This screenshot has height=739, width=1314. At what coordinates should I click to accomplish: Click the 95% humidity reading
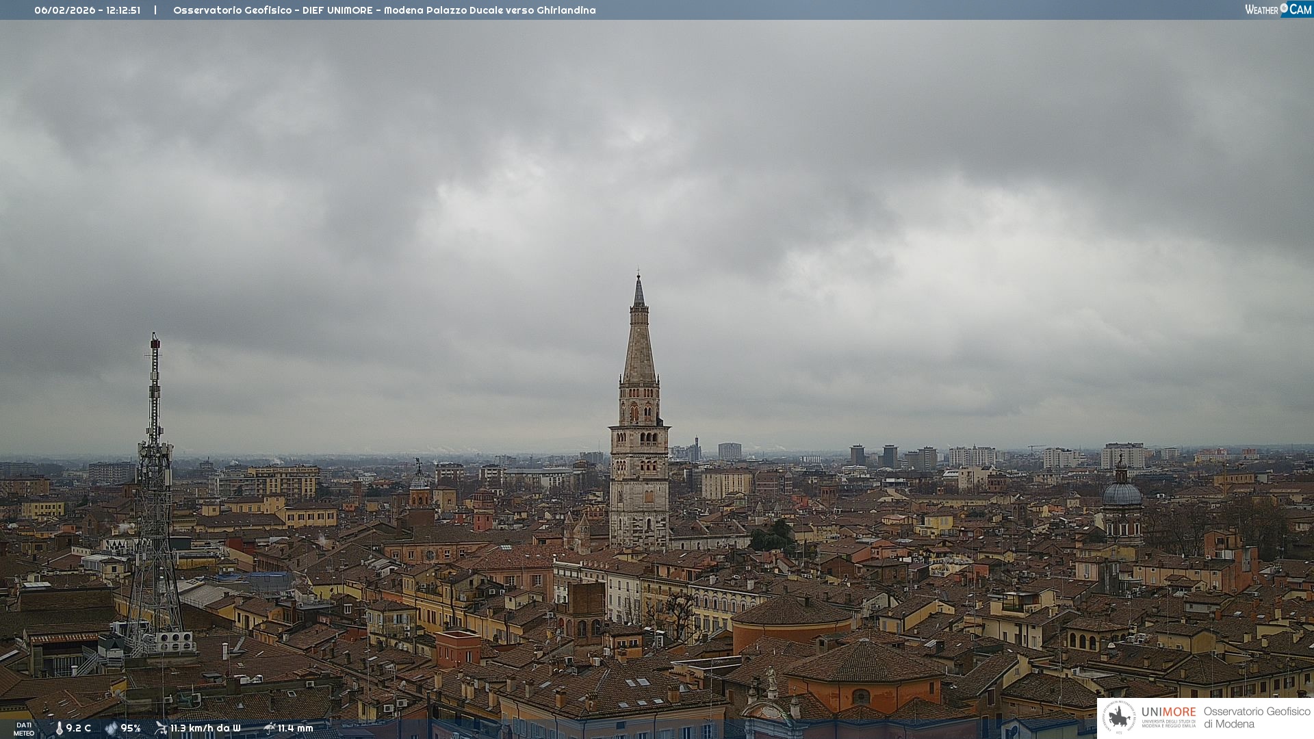(131, 728)
